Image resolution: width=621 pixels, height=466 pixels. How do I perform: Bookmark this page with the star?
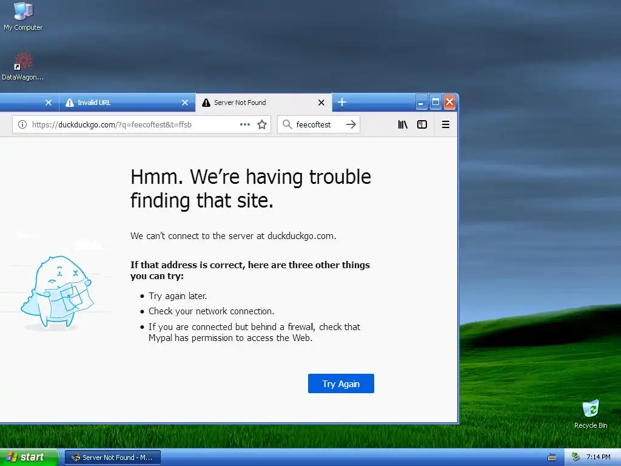pyautogui.click(x=262, y=124)
